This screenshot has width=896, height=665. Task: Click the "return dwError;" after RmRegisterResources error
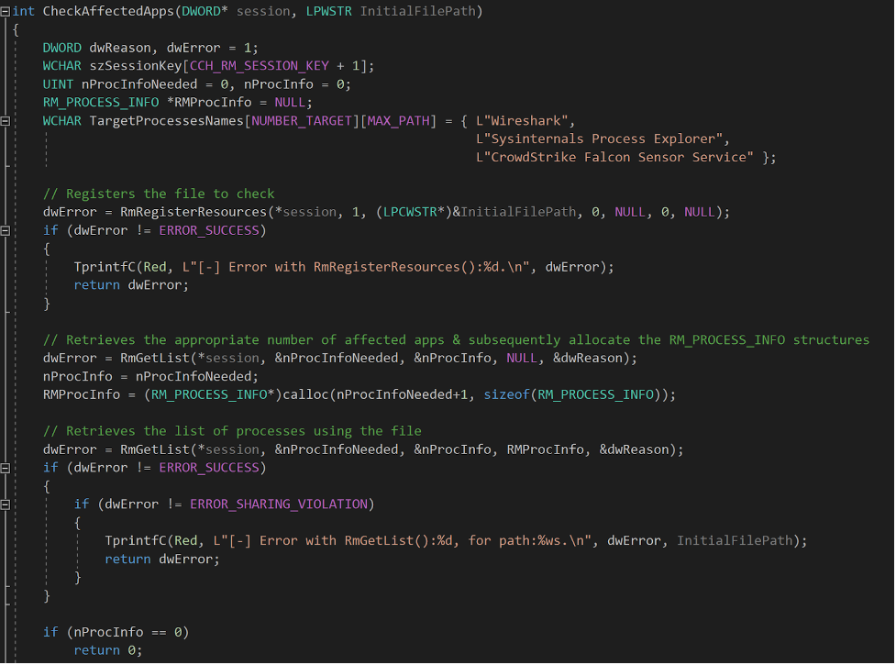[131, 285]
